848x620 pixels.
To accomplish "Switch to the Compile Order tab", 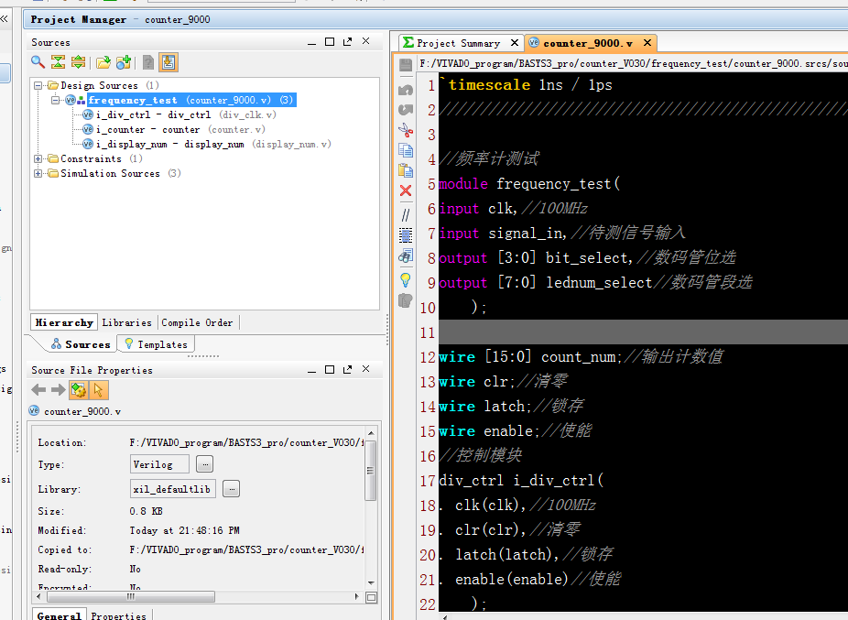I will [x=197, y=322].
